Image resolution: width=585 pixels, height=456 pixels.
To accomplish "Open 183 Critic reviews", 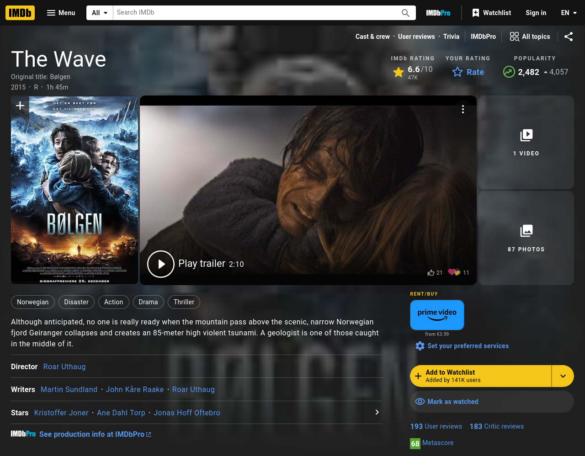I will pyautogui.click(x=497, y=426).
